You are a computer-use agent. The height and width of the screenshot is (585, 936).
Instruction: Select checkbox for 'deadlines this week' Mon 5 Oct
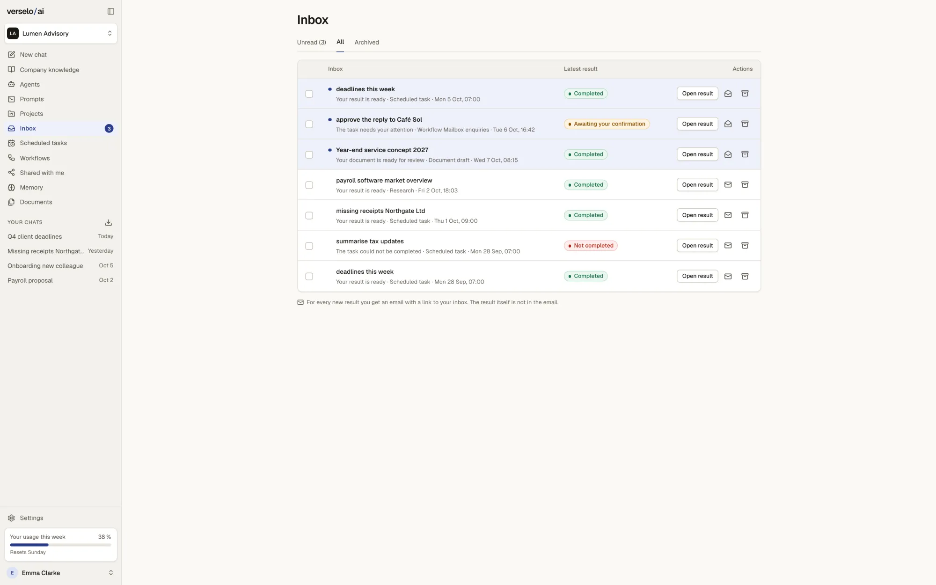click(x=309, y=94)
